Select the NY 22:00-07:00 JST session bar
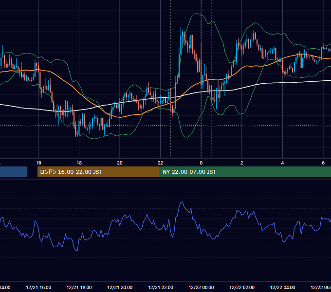Viewport: 331px width, 292px height. 245,172
